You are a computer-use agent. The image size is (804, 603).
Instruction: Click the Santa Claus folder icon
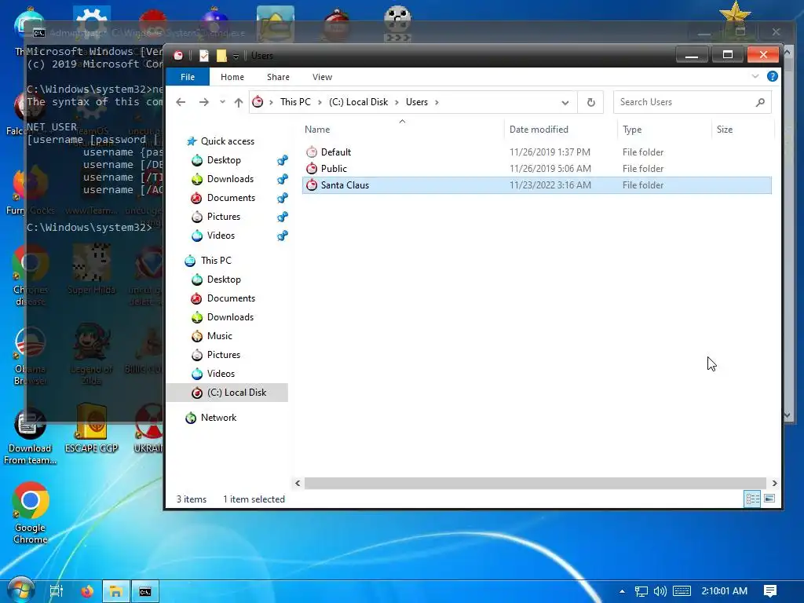coord(311,185)
